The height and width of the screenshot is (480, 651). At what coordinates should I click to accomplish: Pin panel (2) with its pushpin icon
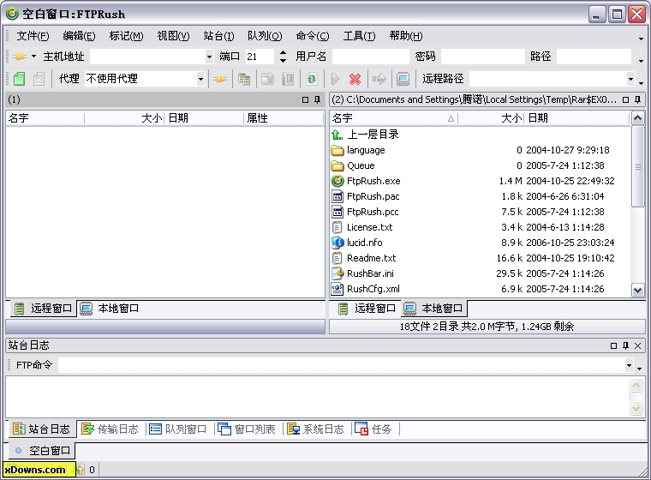(x=637, y=99)
